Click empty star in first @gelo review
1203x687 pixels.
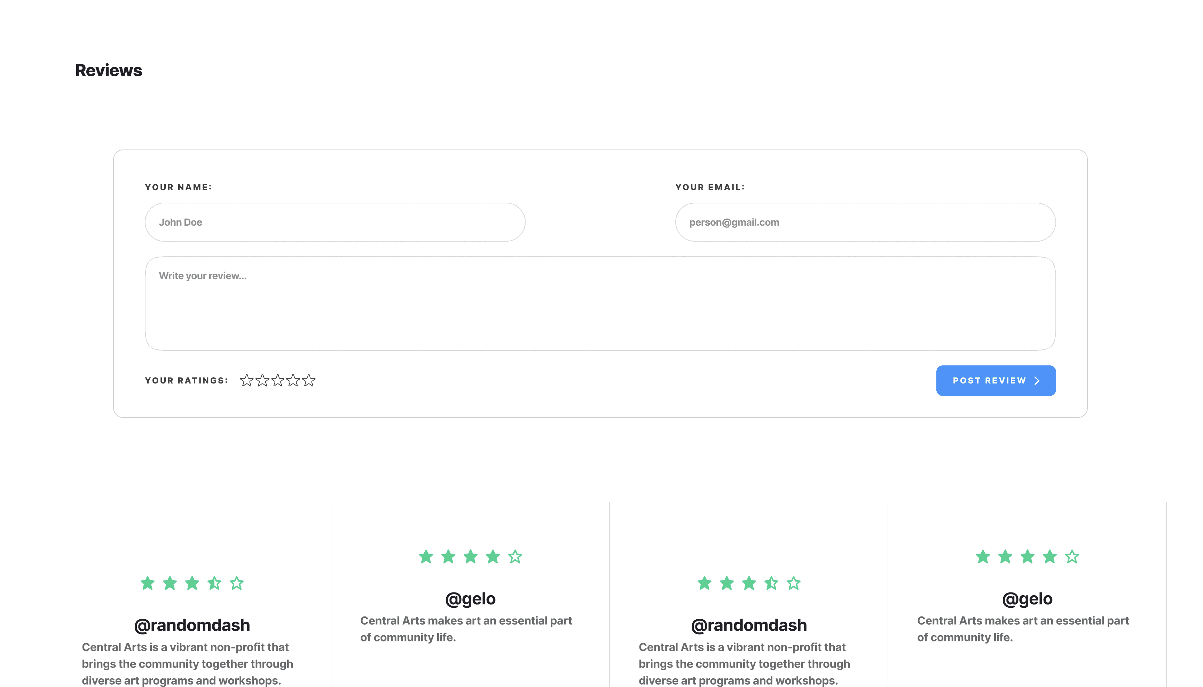[515, 557]
